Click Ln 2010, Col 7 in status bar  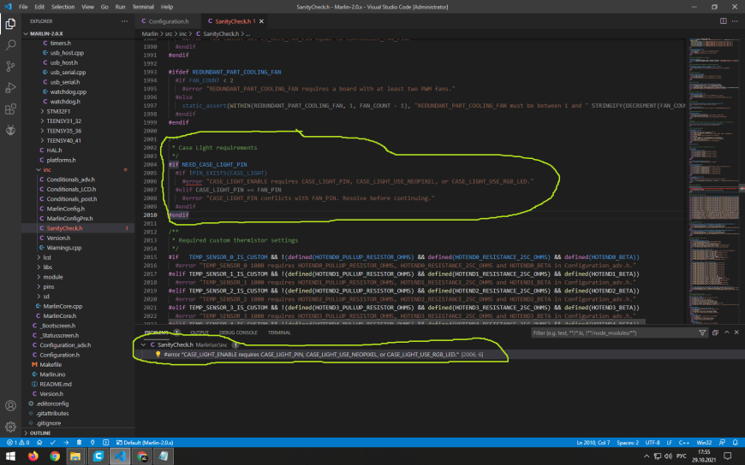coord(593,442)
